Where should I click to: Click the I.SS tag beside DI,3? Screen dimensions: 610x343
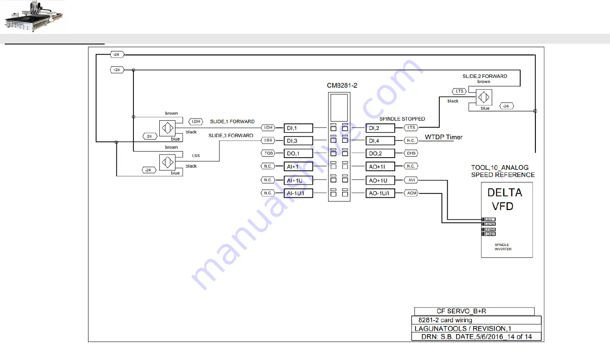pos(268,141)
